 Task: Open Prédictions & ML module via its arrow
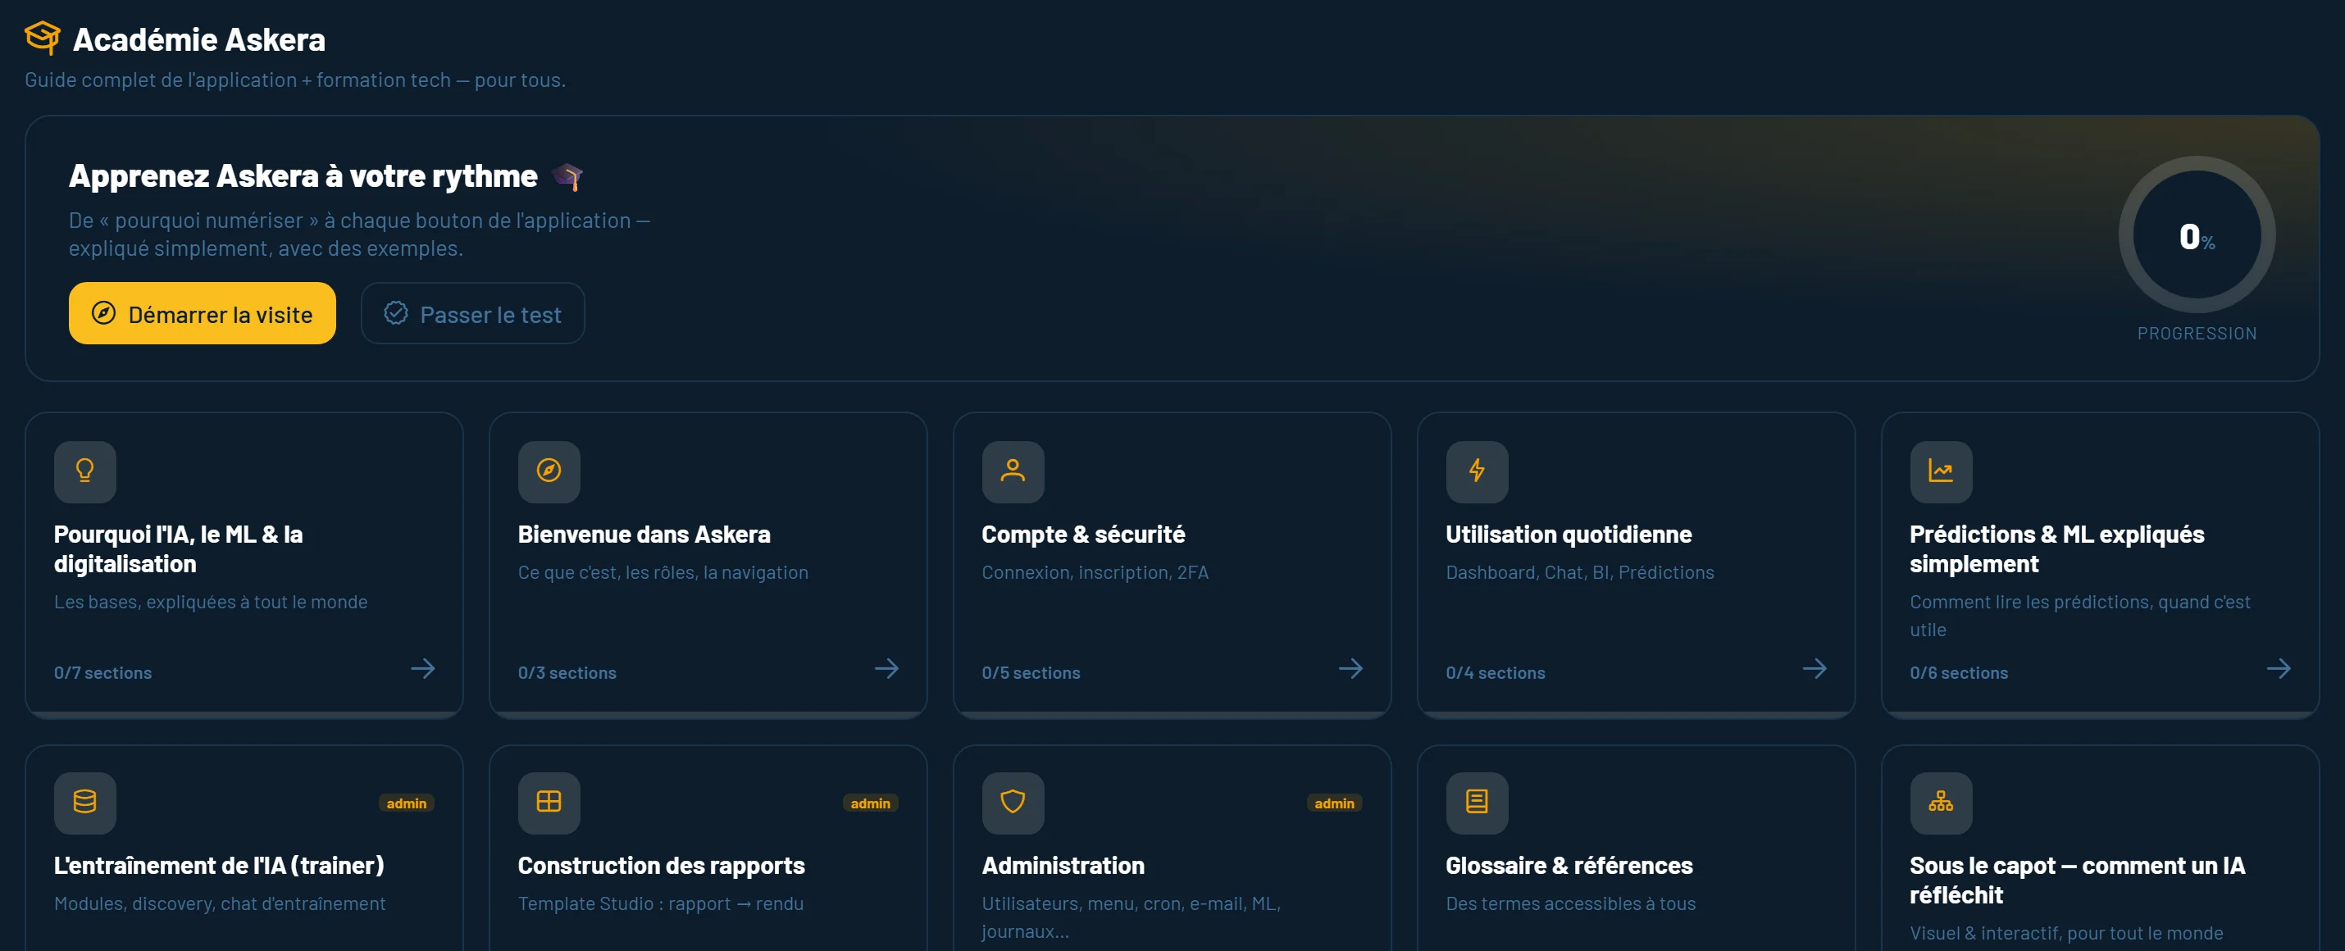[2279, 669]
